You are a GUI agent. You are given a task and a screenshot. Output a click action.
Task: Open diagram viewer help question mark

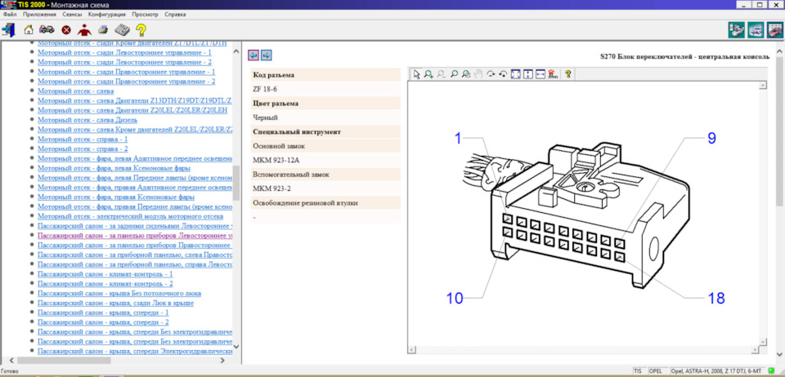567,74
